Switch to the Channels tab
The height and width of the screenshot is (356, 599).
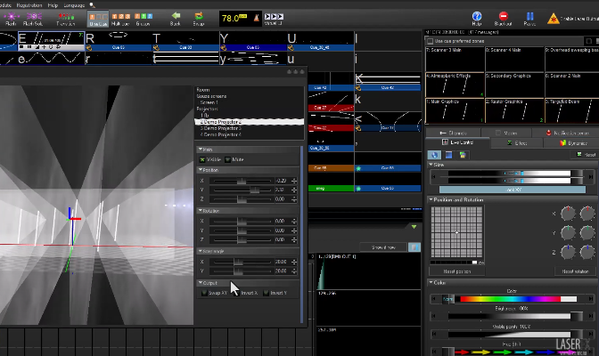tap(453, 133)
